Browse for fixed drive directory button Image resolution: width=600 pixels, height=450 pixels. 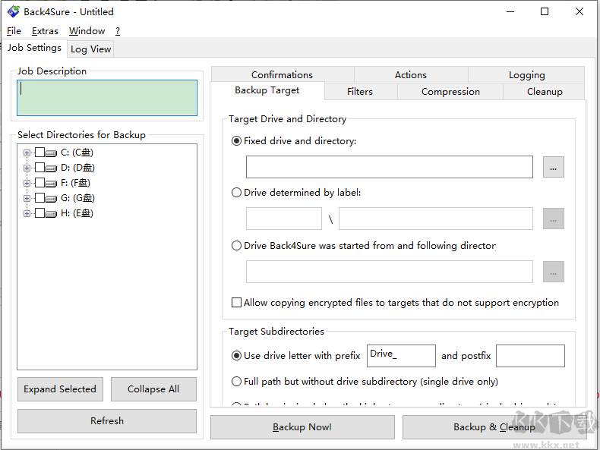point(554,167)
